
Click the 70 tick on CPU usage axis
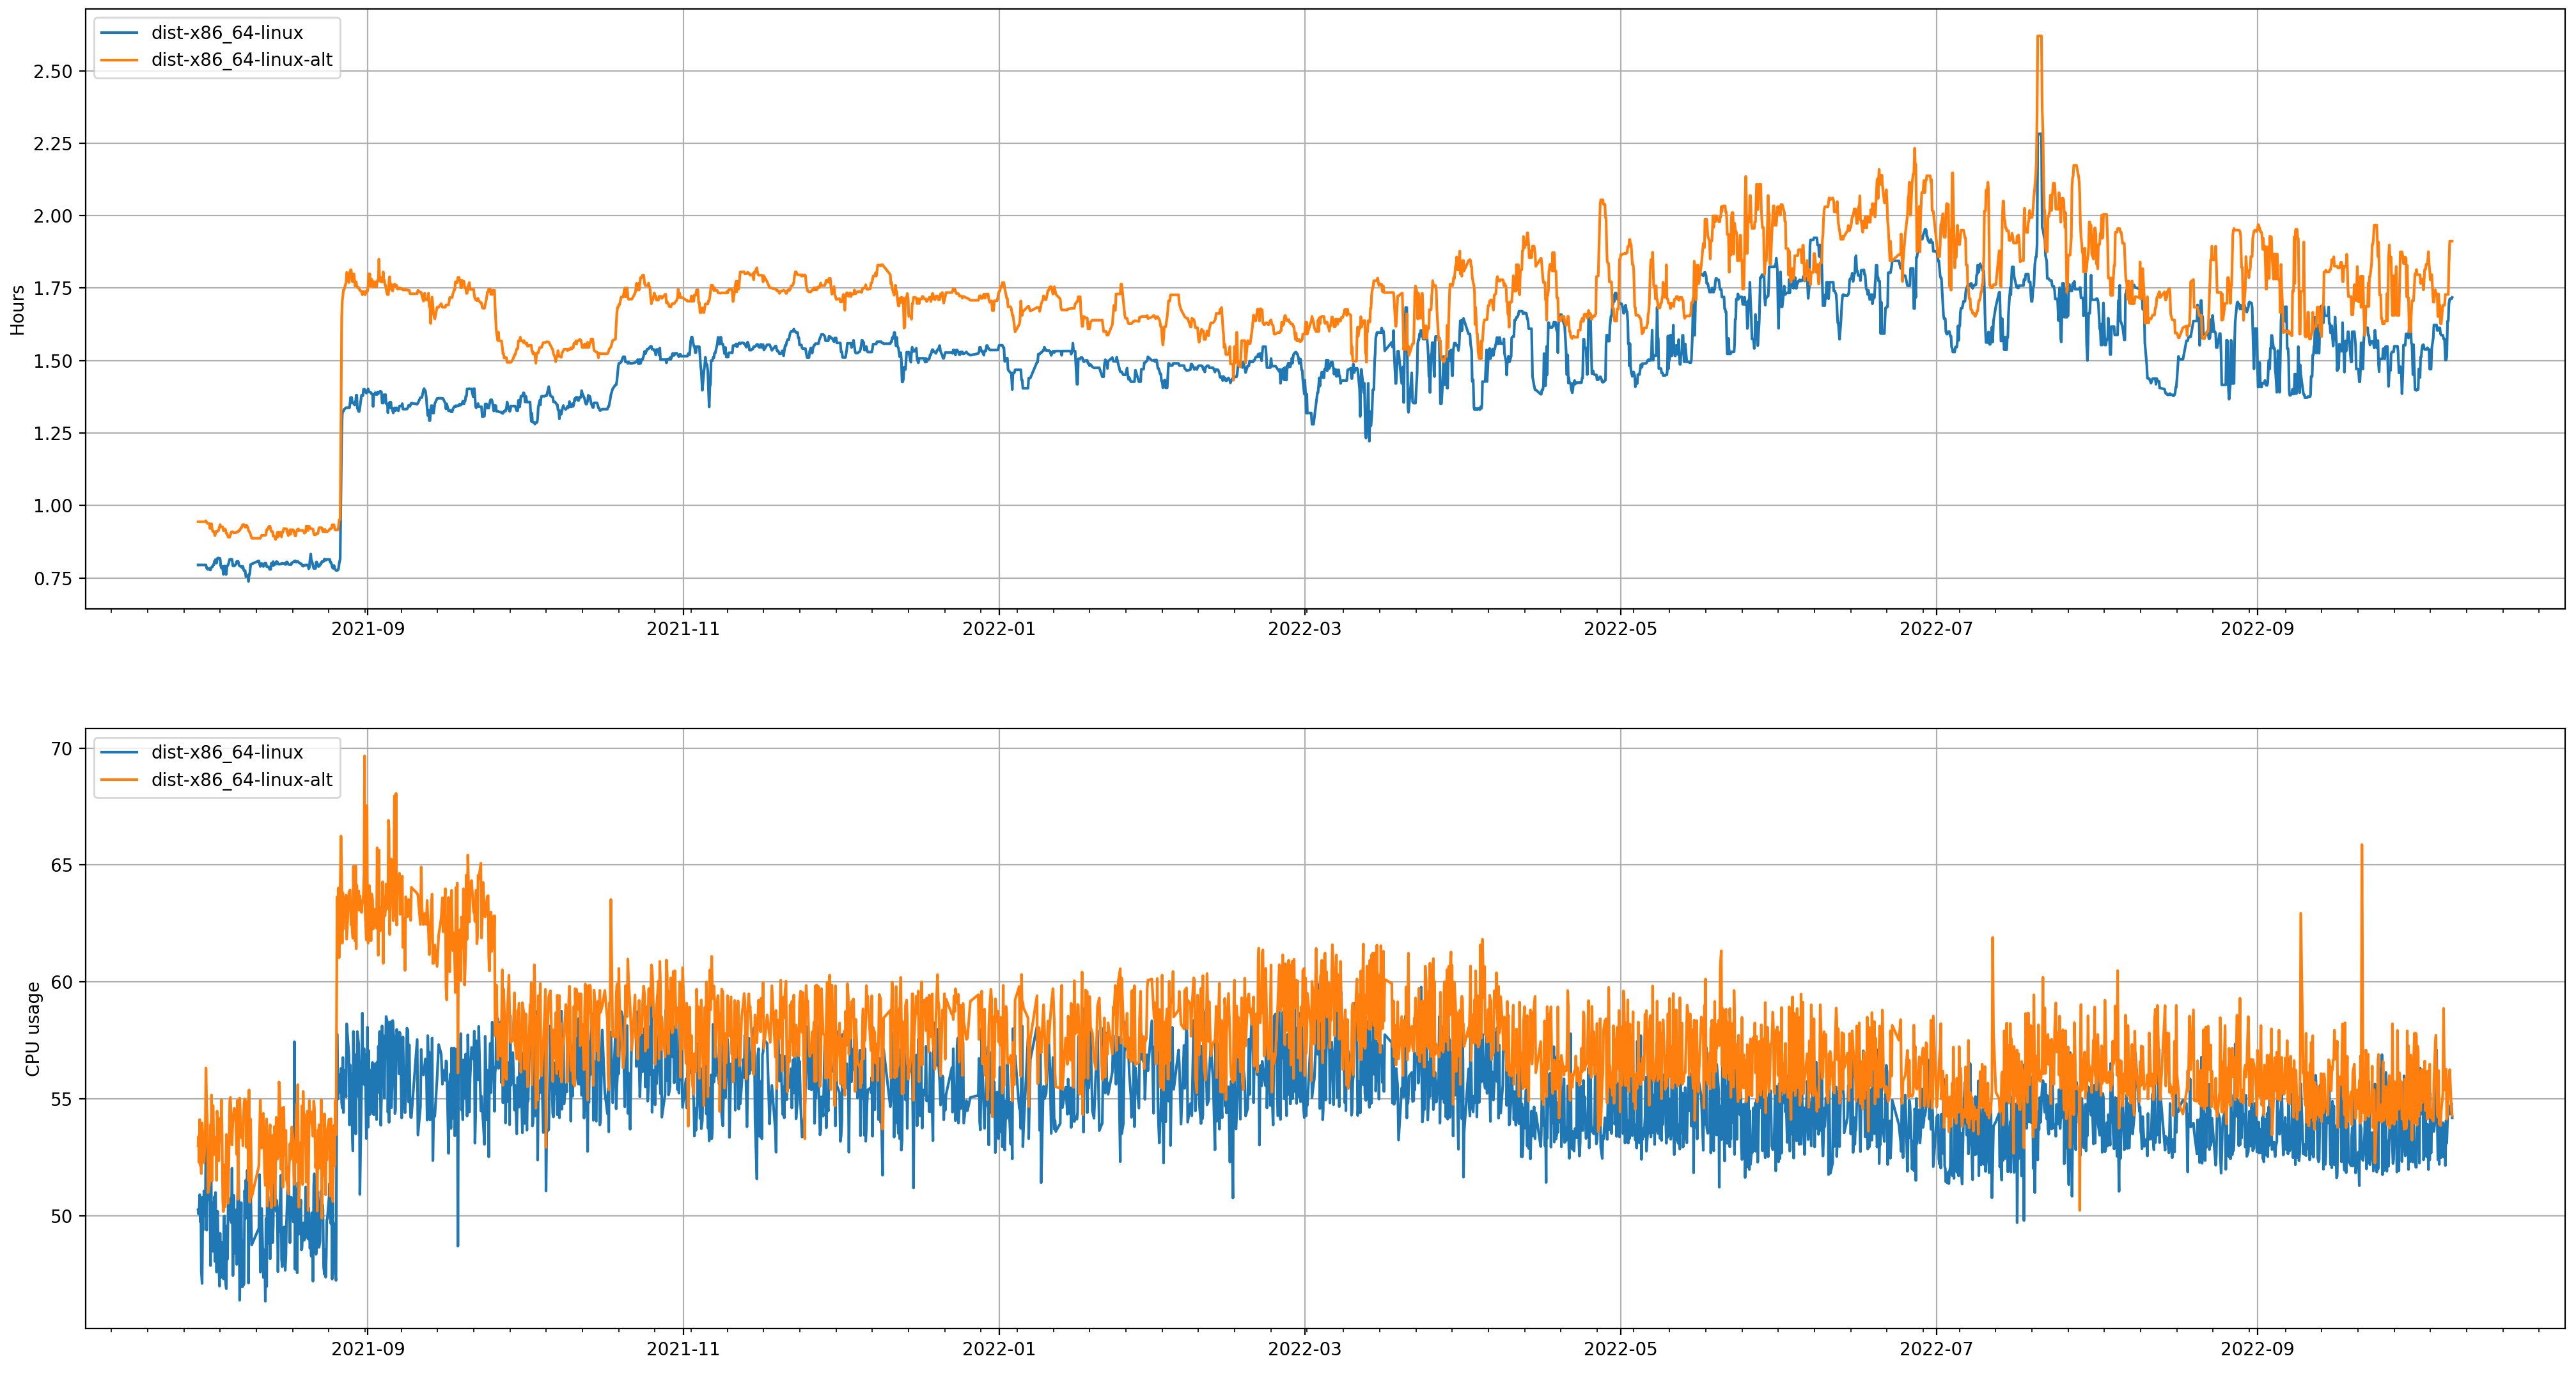(61, 748)
